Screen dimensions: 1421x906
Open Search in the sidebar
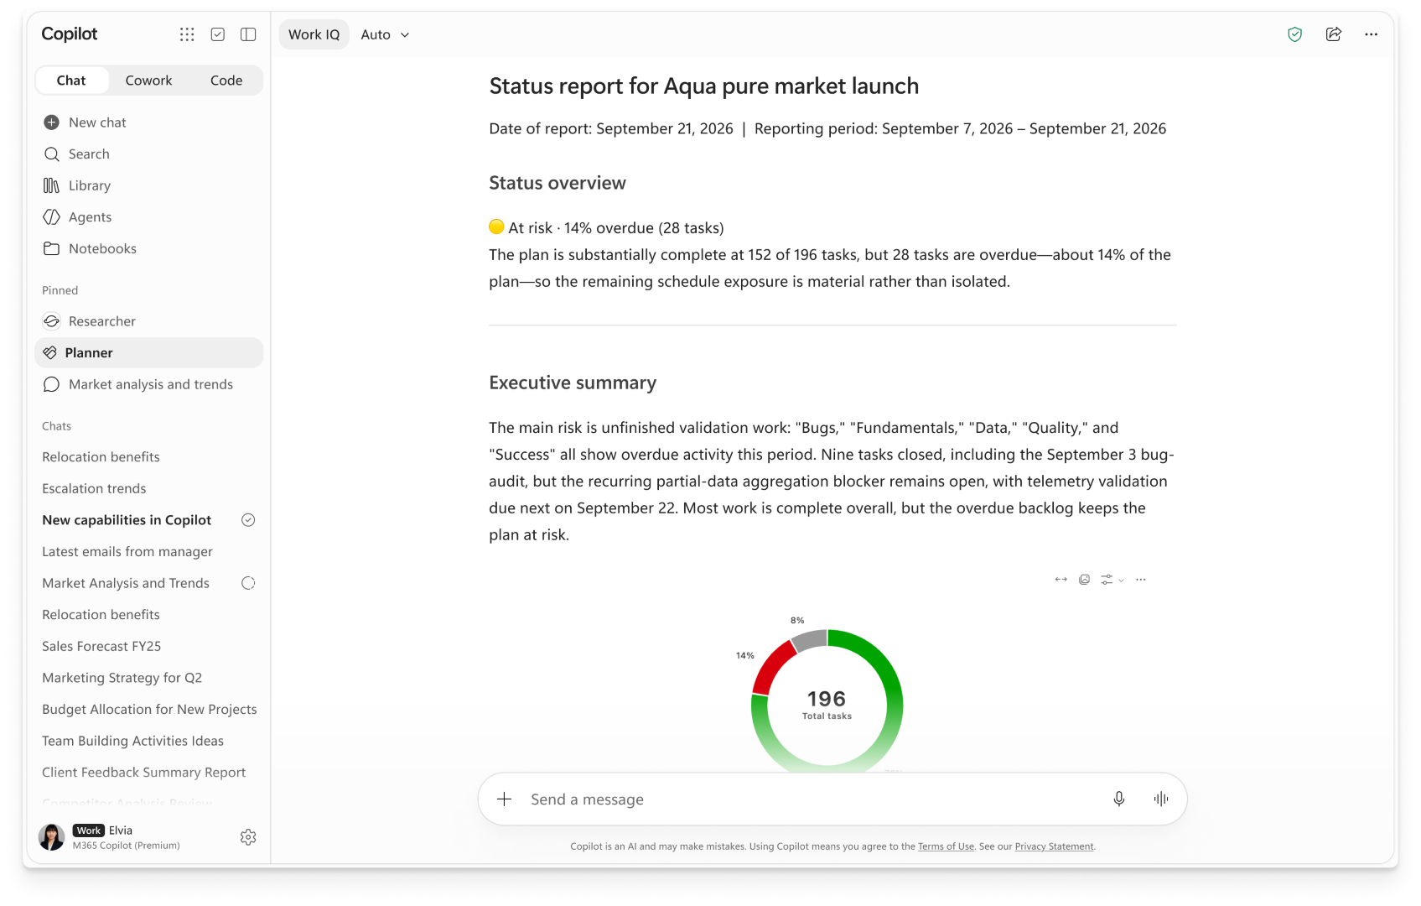click(x=149, y=154)
